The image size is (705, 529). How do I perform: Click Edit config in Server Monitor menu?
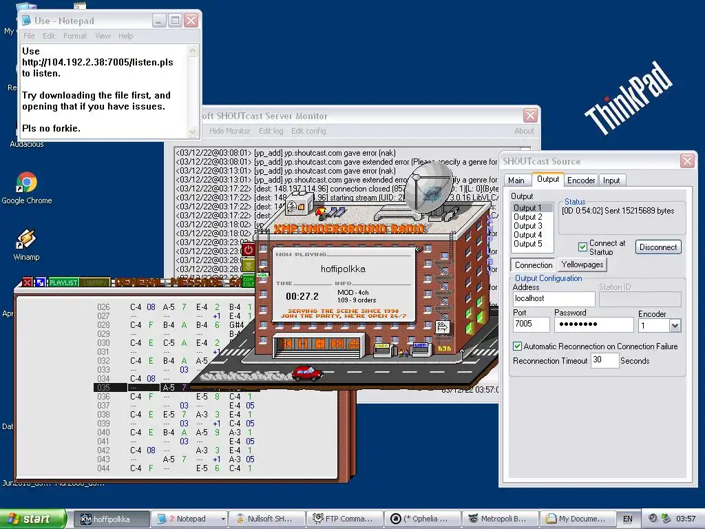(x=308, y=131)
